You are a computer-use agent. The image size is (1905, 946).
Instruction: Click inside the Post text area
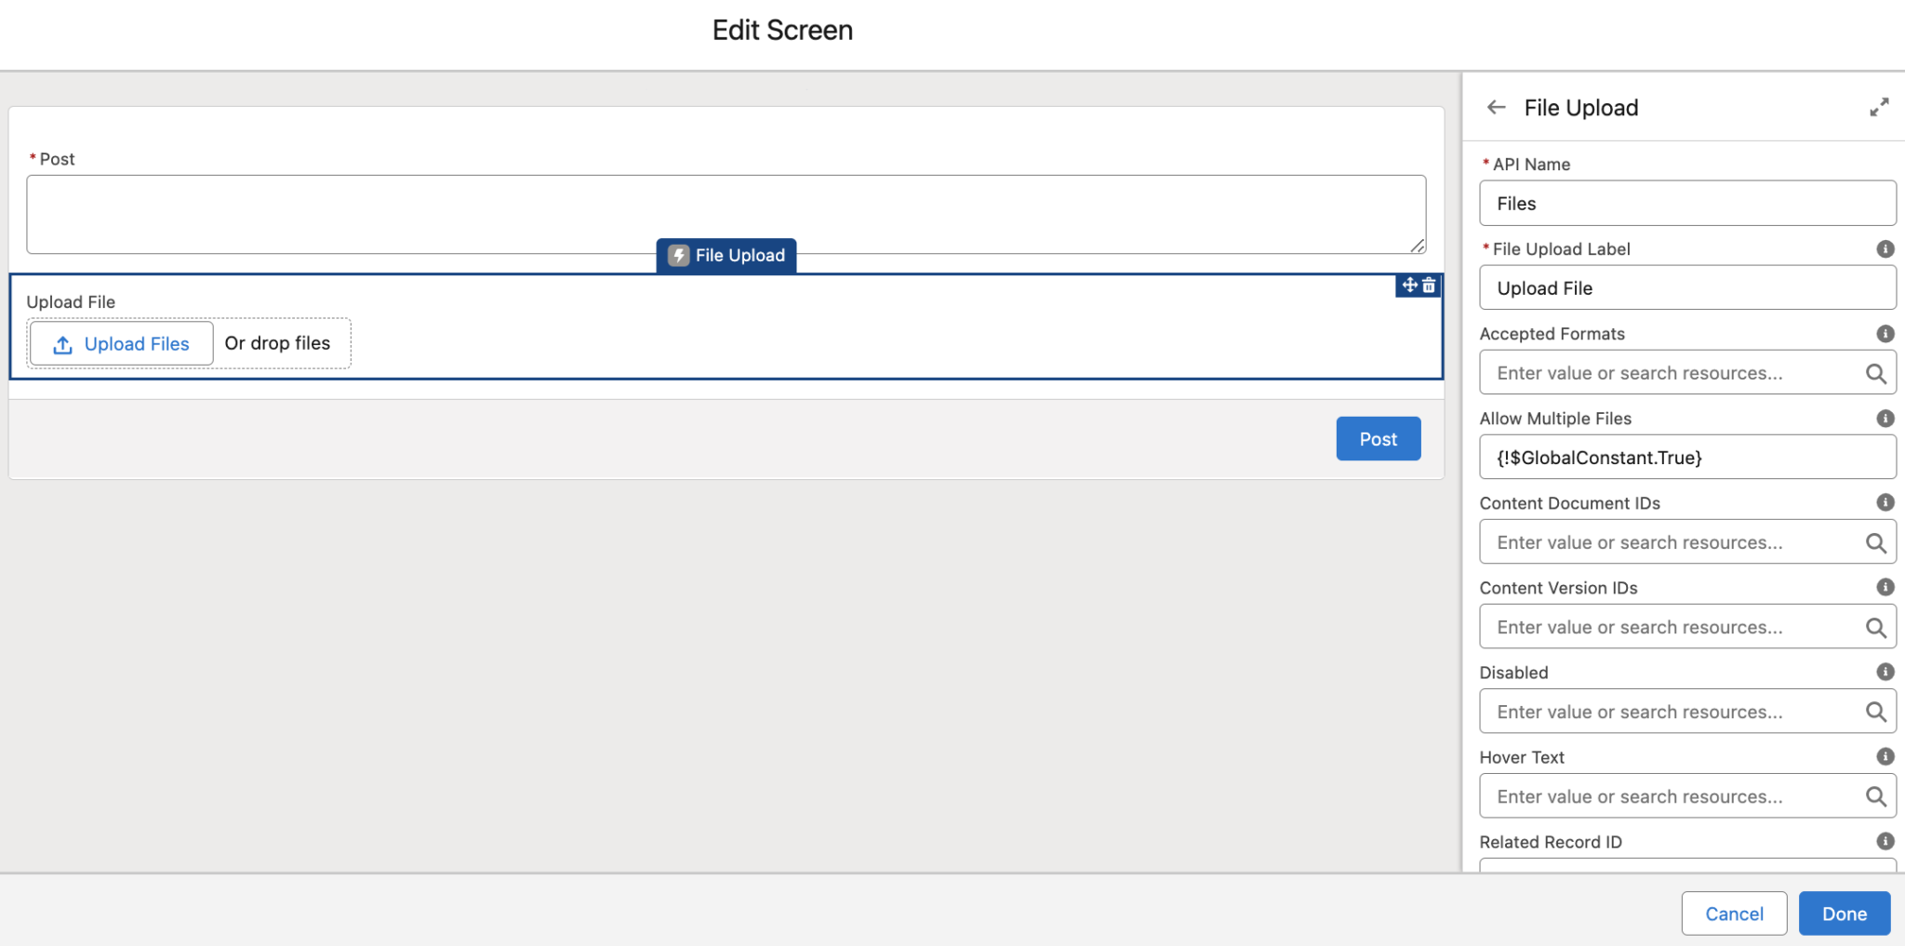725,213
